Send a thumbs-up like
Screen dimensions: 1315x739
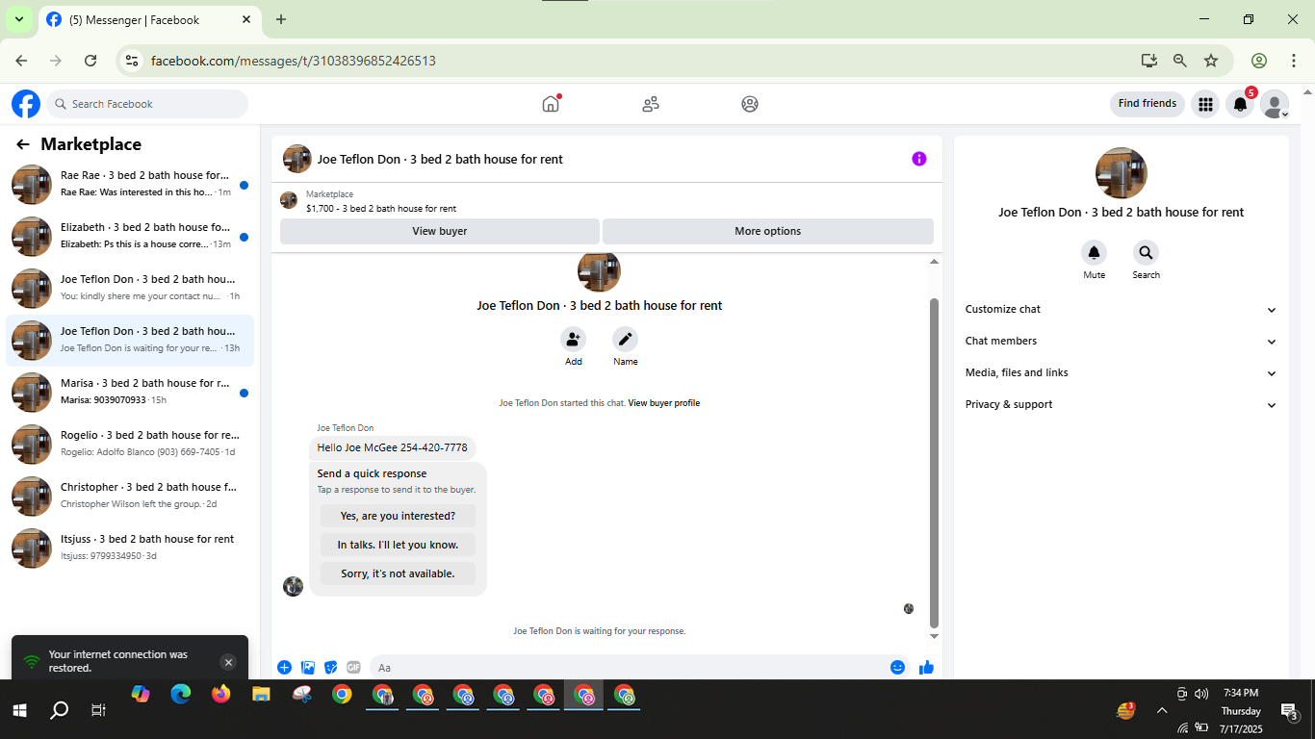pos(926,668)
